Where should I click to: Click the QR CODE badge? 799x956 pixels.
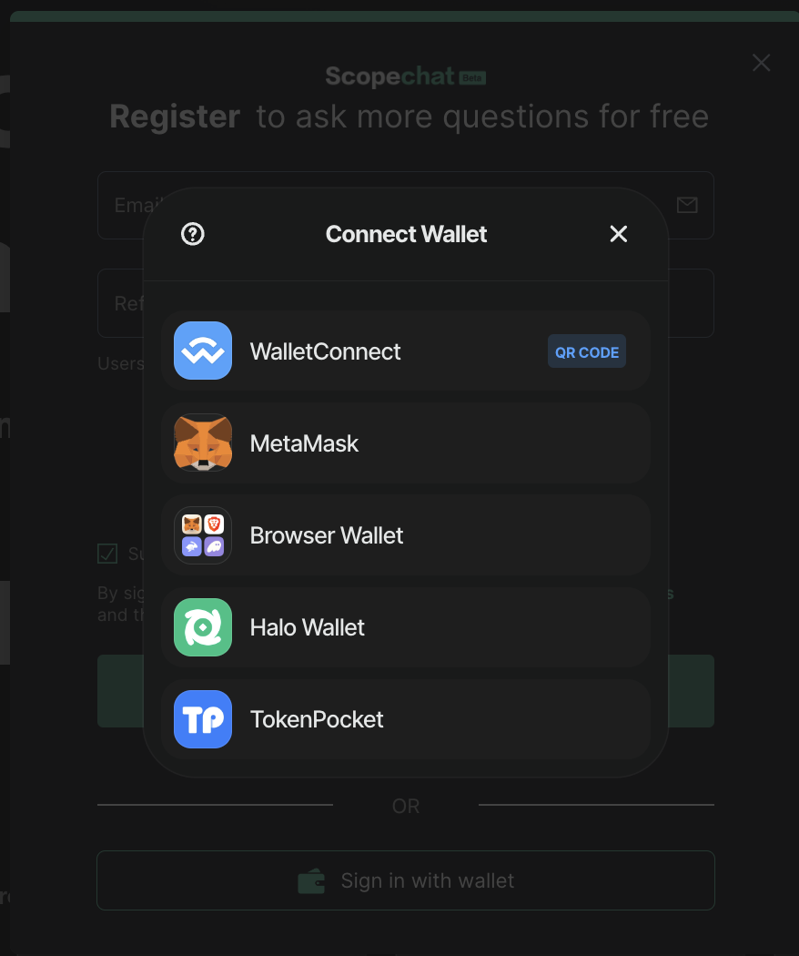click(587, 351)
